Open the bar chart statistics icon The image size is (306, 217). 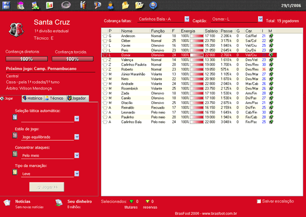click(x=50, y=5)
